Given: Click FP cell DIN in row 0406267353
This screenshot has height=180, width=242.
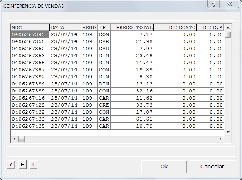Looking at the screenshot, I should pyautogui.click(x=104, y=56).
